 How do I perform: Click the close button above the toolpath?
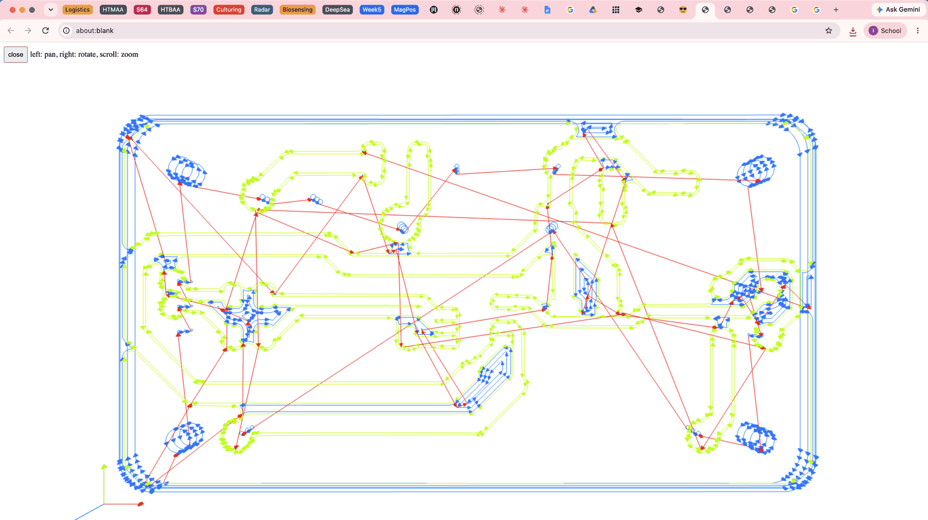coord(16,55)
